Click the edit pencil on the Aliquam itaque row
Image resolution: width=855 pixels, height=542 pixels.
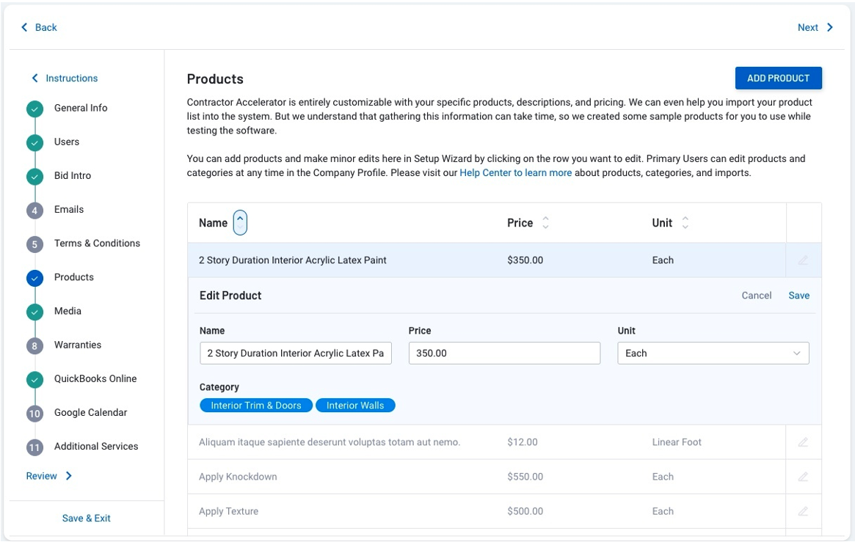[804, 442]
